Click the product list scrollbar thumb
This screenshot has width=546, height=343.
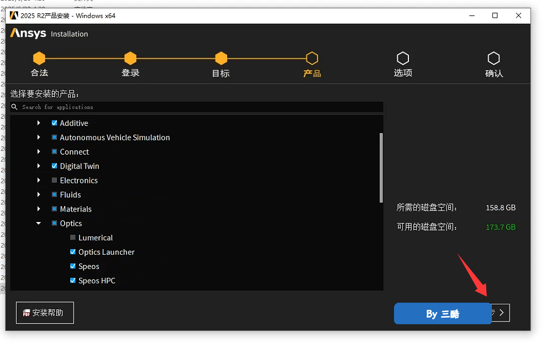[381, 168]
